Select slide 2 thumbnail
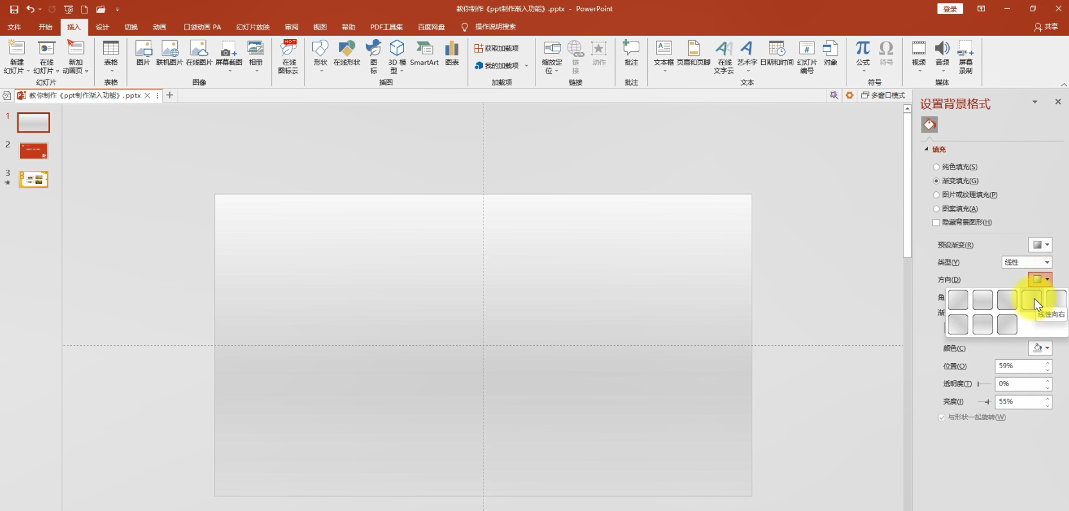The height and width of the screenshot is (511, 1069). [x=33, y=151]
